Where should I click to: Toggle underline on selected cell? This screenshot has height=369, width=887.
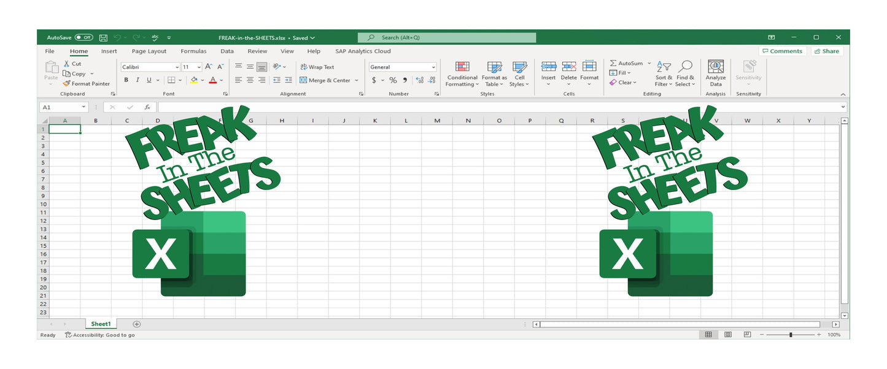147,80
